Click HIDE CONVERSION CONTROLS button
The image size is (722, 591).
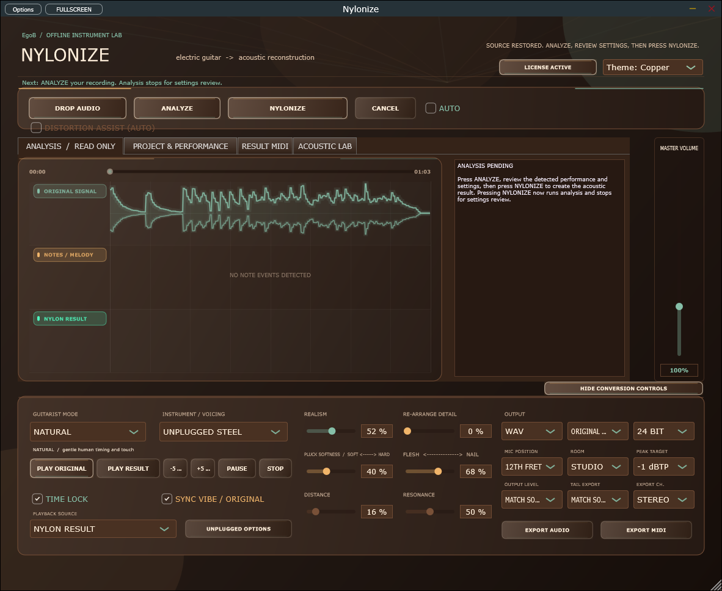point(624,388)
